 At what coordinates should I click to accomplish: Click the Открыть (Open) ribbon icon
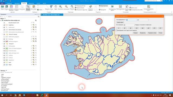click(x=6, y=7)
